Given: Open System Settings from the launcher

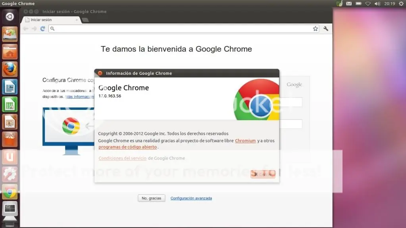Looking at the screenshot, I should coord(10,174).
